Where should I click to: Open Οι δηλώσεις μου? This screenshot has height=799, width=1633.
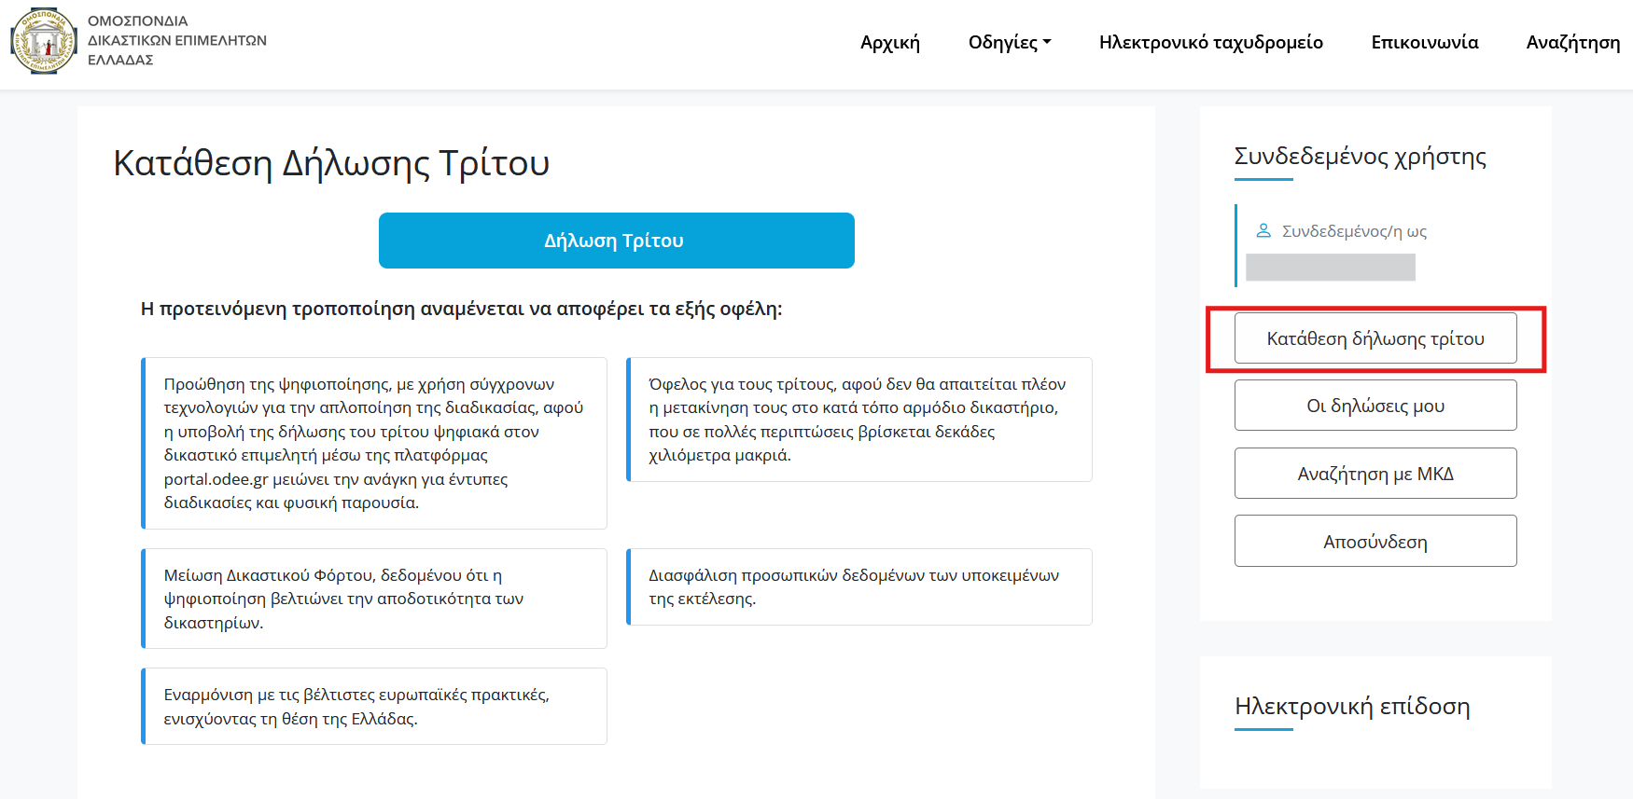pos(1375,406)
